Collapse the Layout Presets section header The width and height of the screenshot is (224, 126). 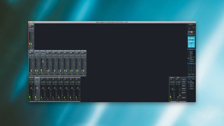[191, 77]
